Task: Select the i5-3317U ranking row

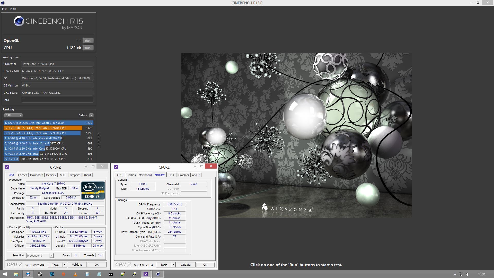Action: 48,159
